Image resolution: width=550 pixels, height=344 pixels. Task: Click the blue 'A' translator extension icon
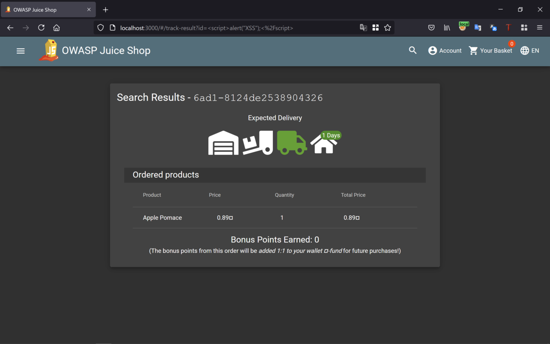(x=493, y=28)
